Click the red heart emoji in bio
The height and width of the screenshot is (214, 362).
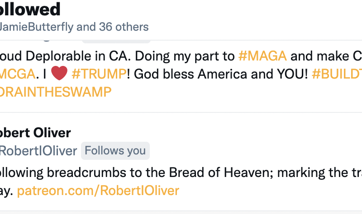tap(59, 74)
